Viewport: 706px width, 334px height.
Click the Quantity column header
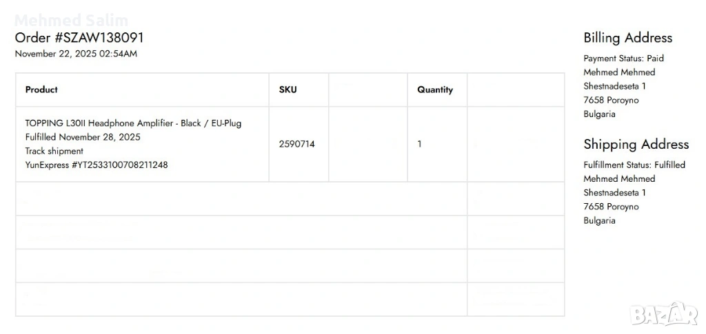pyautogui.click(x=435, y=90)
